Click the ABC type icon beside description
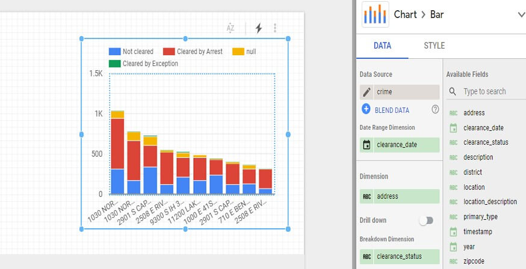The image size is (526, 269). point(453,157)
